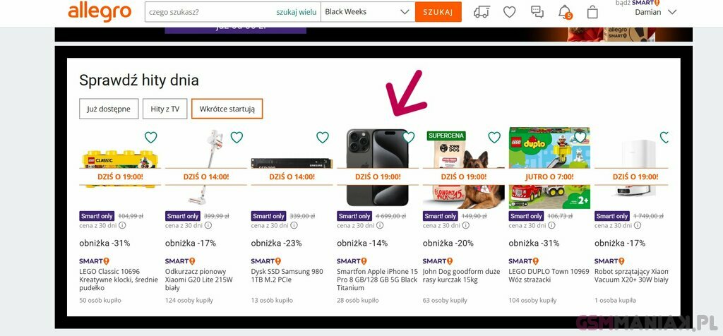Click the 'bądź SMART' header link
723x336 pixels.
[638, 3]
